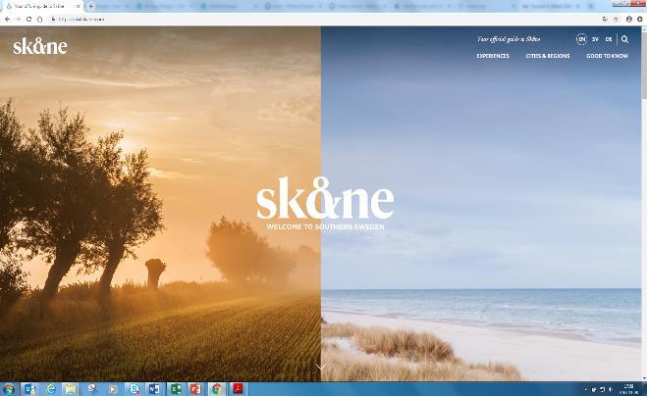Open the Chrome profile avatar icon

point(629,19)
